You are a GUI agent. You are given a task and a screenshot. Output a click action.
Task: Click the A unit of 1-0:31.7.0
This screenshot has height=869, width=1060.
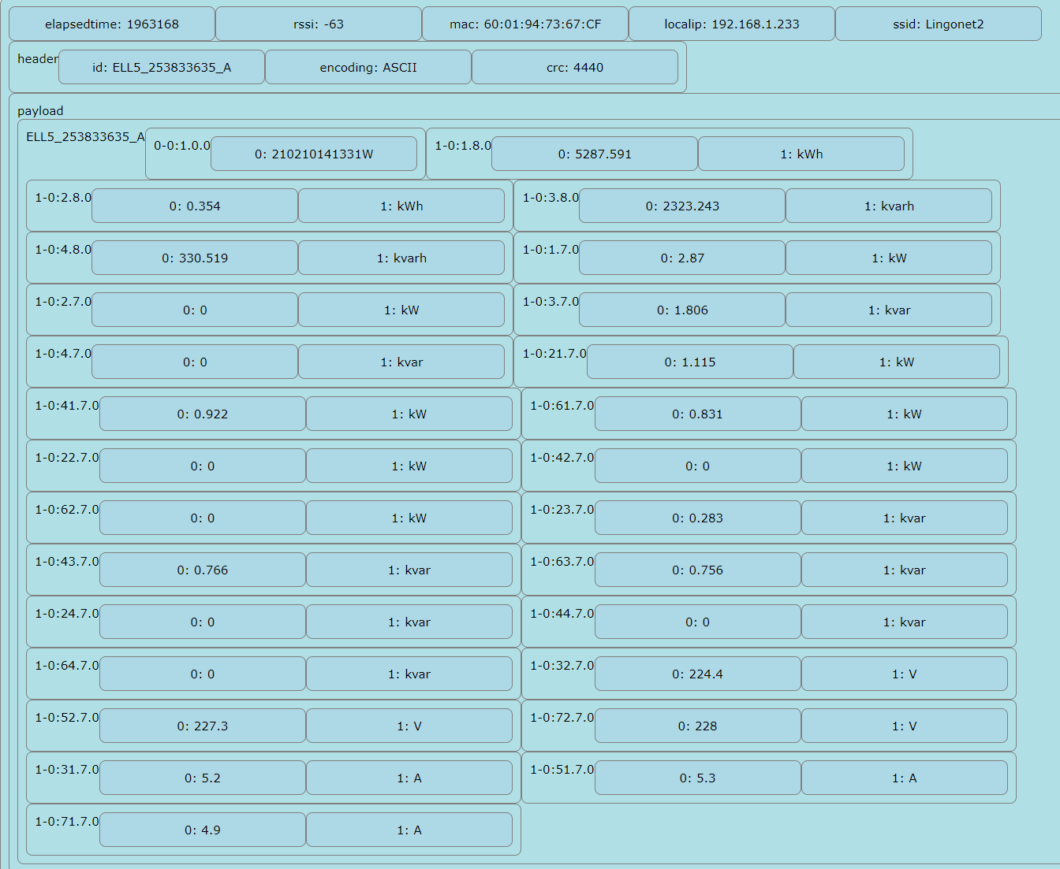pos(409,778)
